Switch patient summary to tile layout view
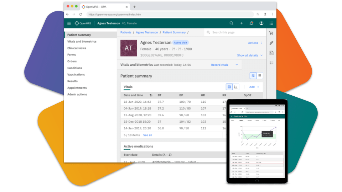Viewport: 342px width, 192px height. click(x=253, y=76)
